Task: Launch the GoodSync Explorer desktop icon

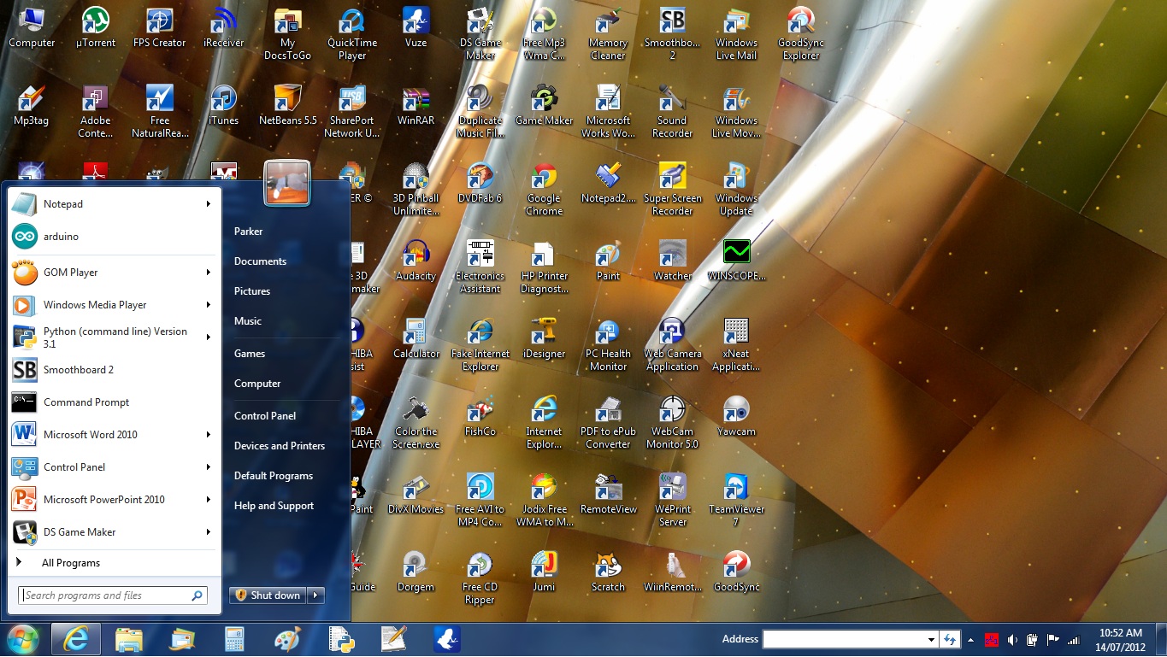Action: click(x=800, y=32)
